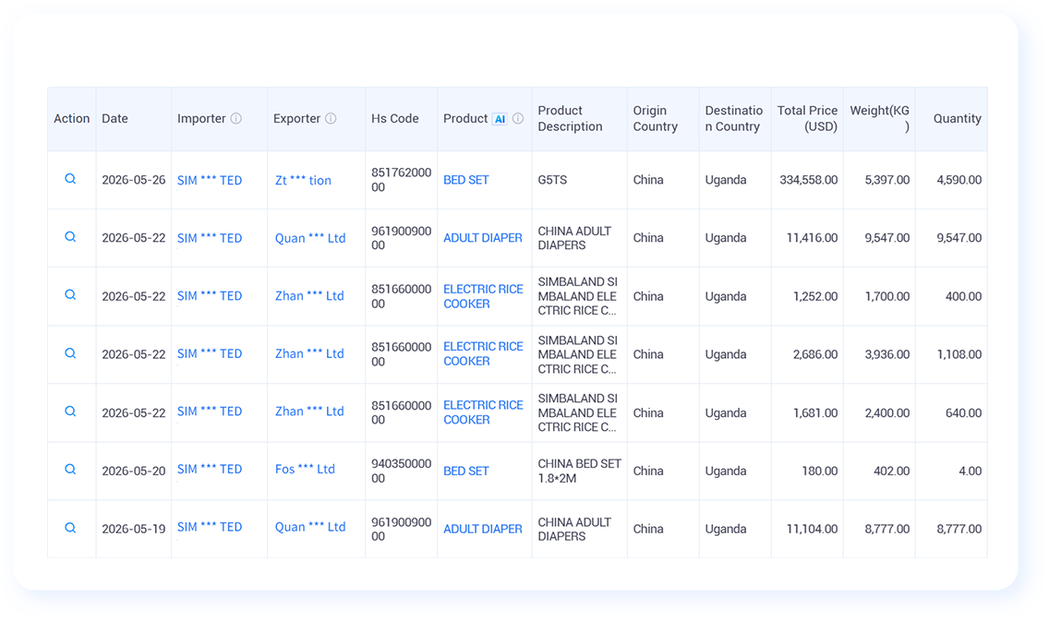1049x620 pixels.
Task: Click the info icon beside Exporter header
Action: [x=331, y=118]
